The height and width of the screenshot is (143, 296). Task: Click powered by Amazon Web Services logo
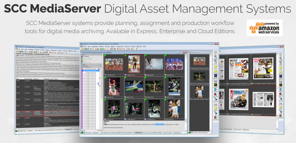pos(265,28)
